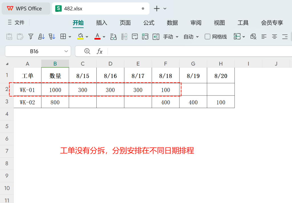This screenshot has width=292, height=203.
Task: Open the 自动 dropdown
Action: tap(191, 37)
